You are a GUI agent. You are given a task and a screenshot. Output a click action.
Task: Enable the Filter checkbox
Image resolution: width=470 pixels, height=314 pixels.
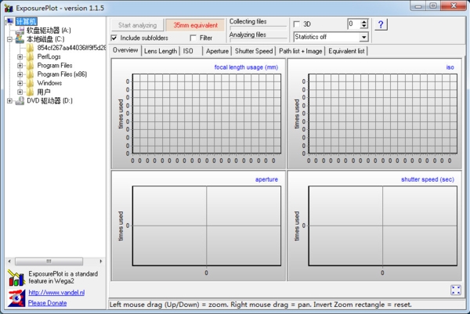click(193, 38)
